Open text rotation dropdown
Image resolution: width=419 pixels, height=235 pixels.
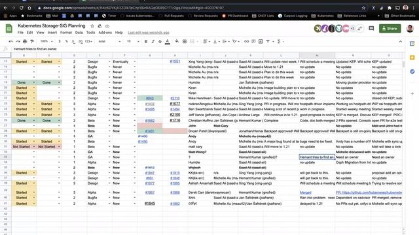236,41
